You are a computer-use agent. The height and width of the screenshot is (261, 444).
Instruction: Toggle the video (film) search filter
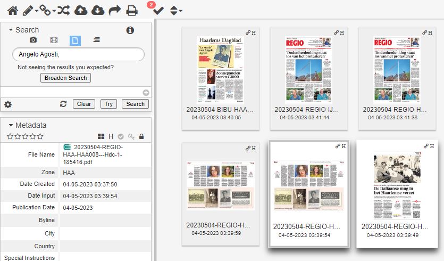54,40
